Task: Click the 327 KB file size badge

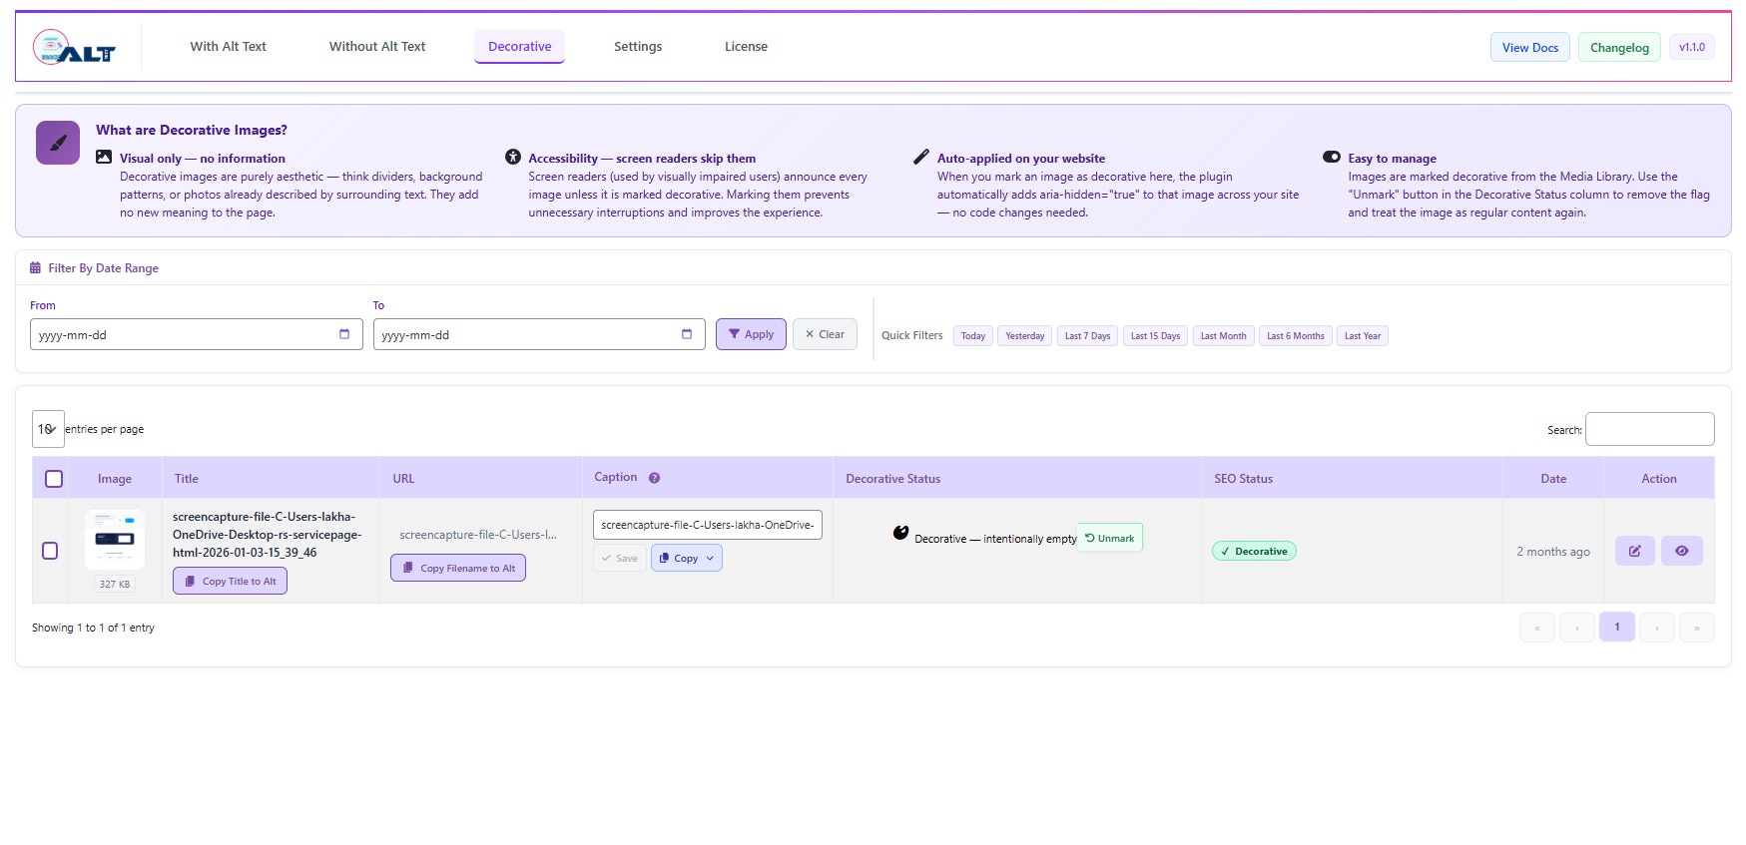Action: (x=115, y=584)
